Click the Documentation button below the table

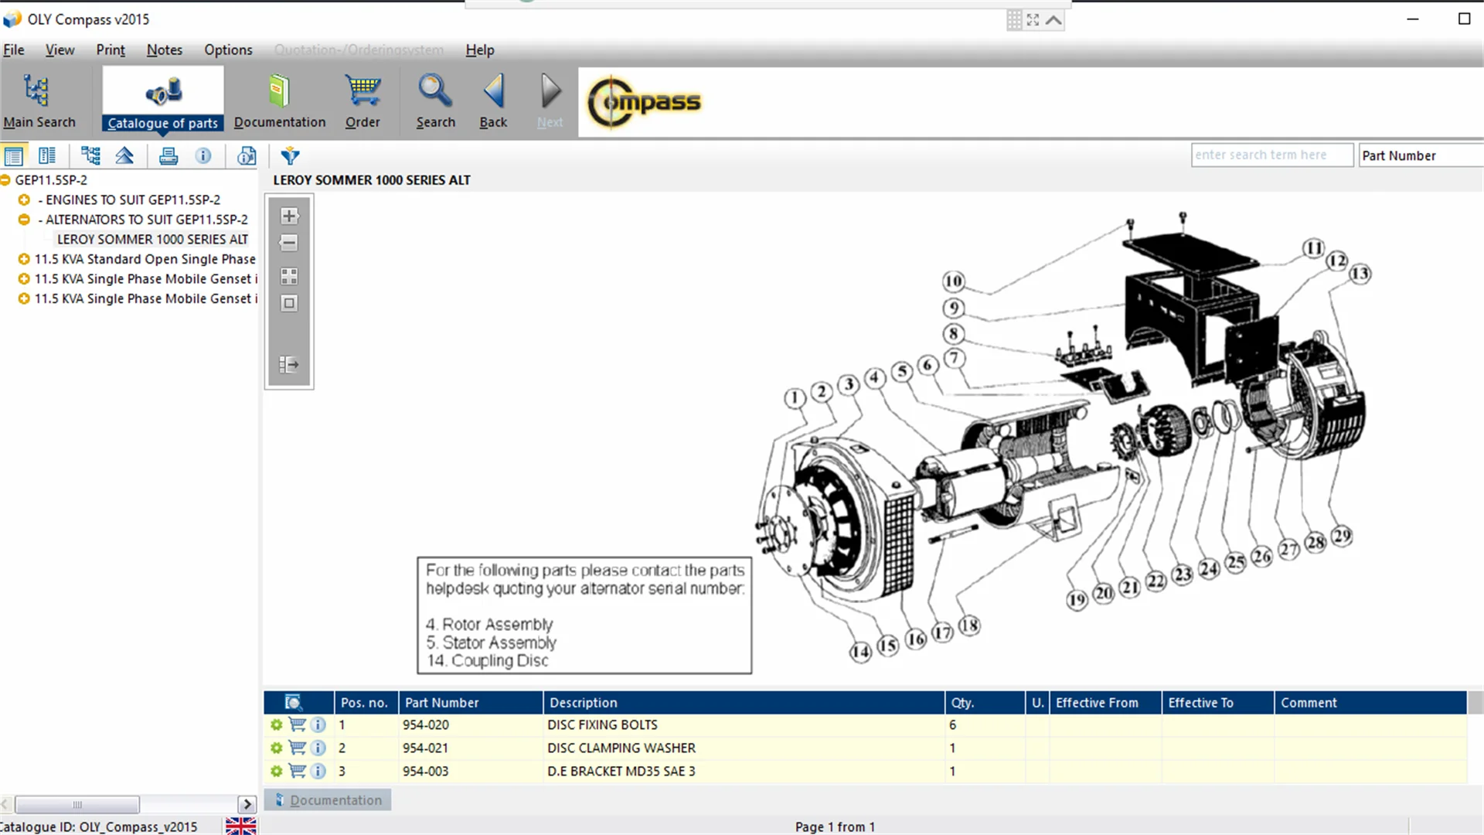(328, 800)
